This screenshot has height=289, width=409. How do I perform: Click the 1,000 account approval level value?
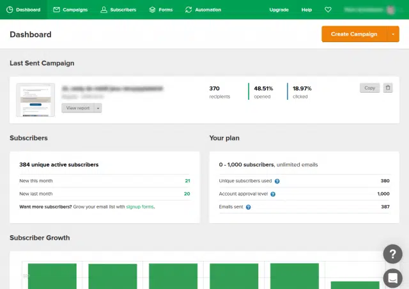pyautogui.click(x=383, y=194)
